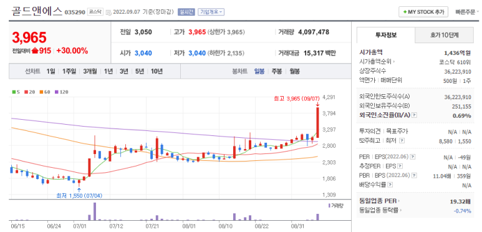Click the 코스닥 610위 ranking value
Image resolution: width=482 pixels, height=232 pixels.
point(455,62)
